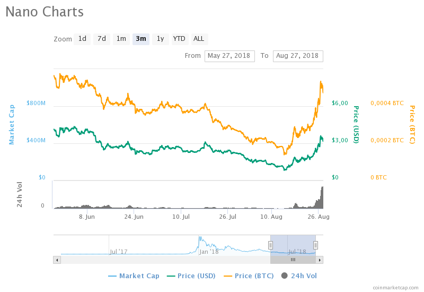This screenshot has width=424, height=292.
Task: Click the 26. Jul x-axis label
Action: tap(228, 217)
